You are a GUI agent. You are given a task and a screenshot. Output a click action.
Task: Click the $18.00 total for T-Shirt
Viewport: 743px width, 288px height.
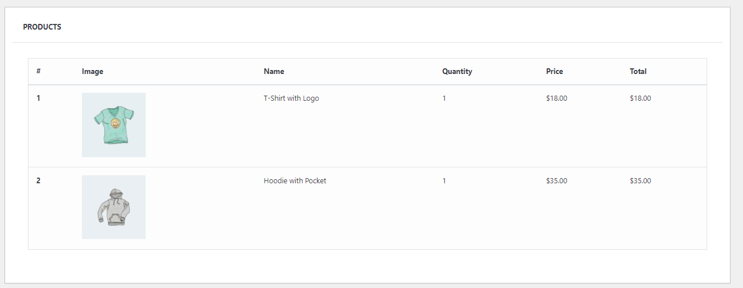tap(640, 98)
